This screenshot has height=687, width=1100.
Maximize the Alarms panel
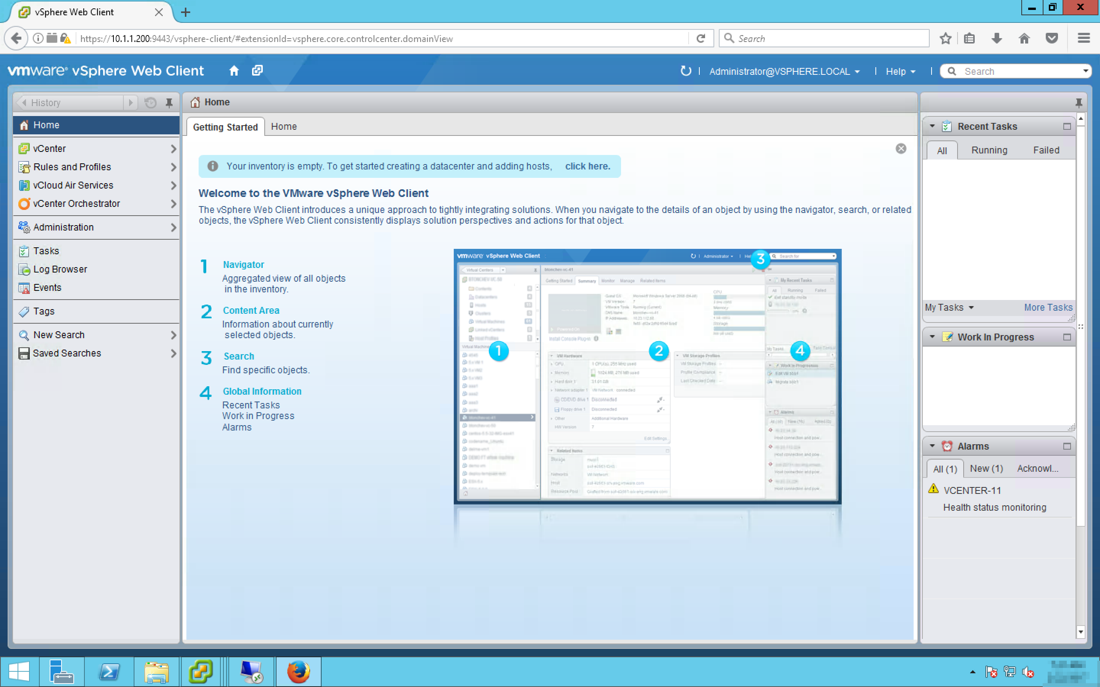tap(1067, 446)
